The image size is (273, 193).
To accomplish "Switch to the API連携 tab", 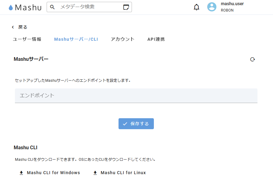I will click(156, 39).
